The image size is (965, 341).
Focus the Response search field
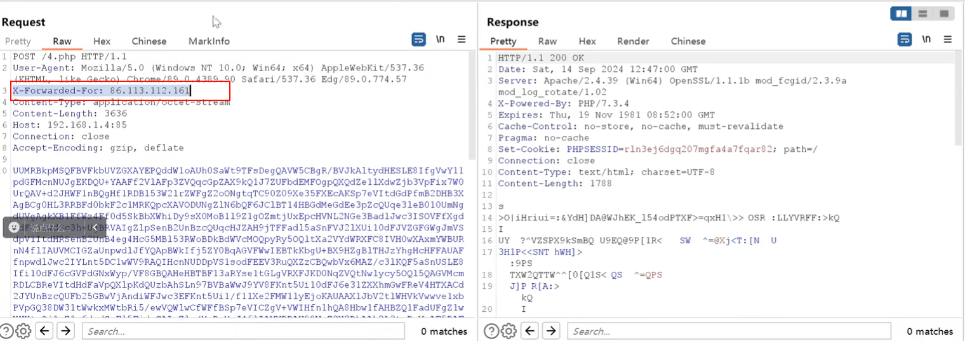tap(729, 331)
